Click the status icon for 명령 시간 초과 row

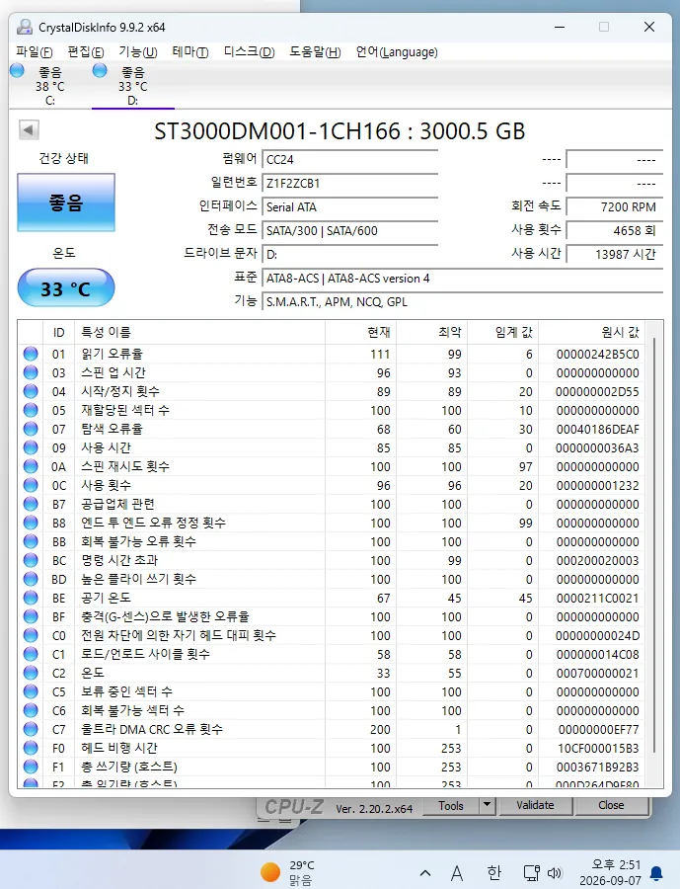point(31,560)
